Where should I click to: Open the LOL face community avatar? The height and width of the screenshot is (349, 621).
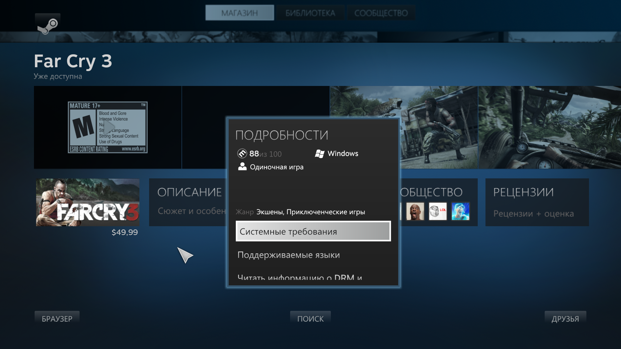tap(438, 211)
